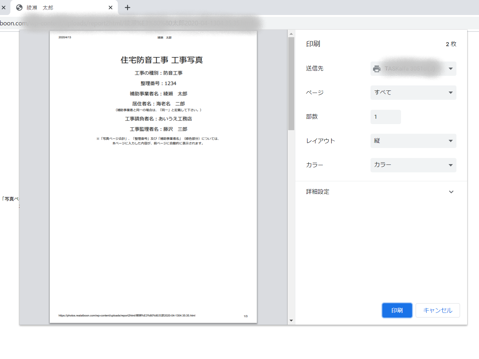Open the カラー color mode dropdown
Image resolution: width=479 pixels, height=359 pixels.
pyautogui.click(x=413, y=165)
